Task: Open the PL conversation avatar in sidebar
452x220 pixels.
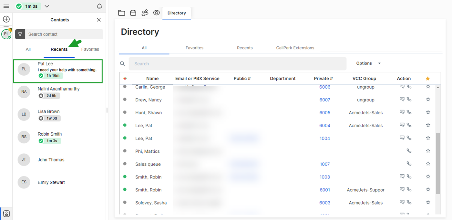Action: (x=6, y=34)
